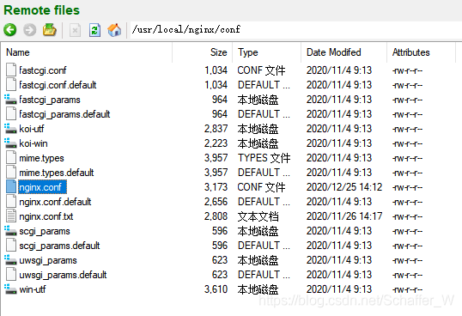Select the fastcgi.conf.default file icon

(11, 85)
